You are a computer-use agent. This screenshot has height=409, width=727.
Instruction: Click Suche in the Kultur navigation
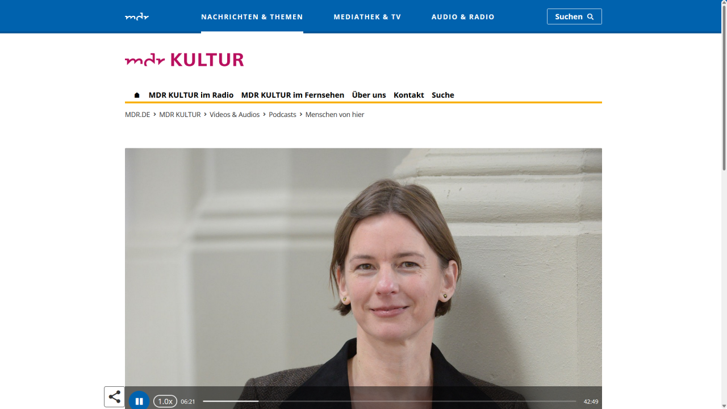[443, 95]
